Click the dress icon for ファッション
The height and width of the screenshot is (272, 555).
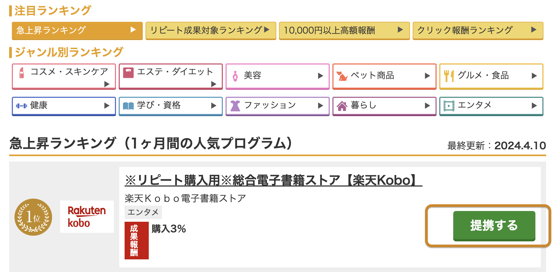pyautogui.click(x=235, y=106)
